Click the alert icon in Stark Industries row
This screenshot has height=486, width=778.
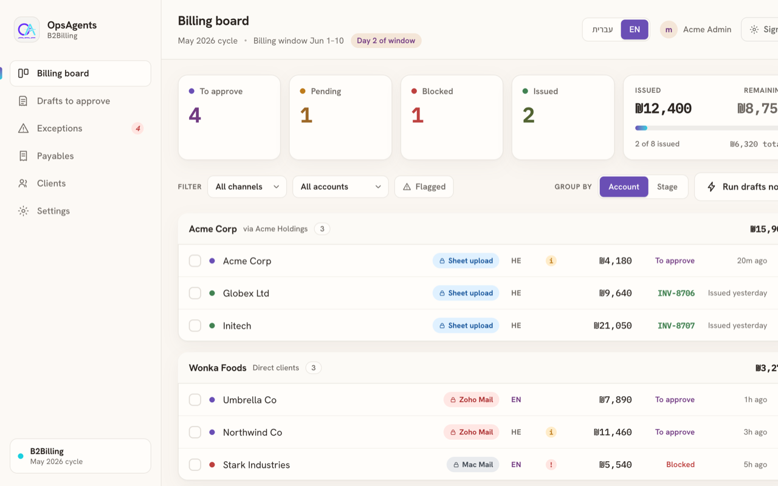pos(551,465)
